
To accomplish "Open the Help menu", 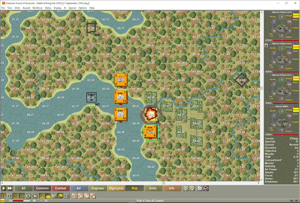I will tap(92, 8).
